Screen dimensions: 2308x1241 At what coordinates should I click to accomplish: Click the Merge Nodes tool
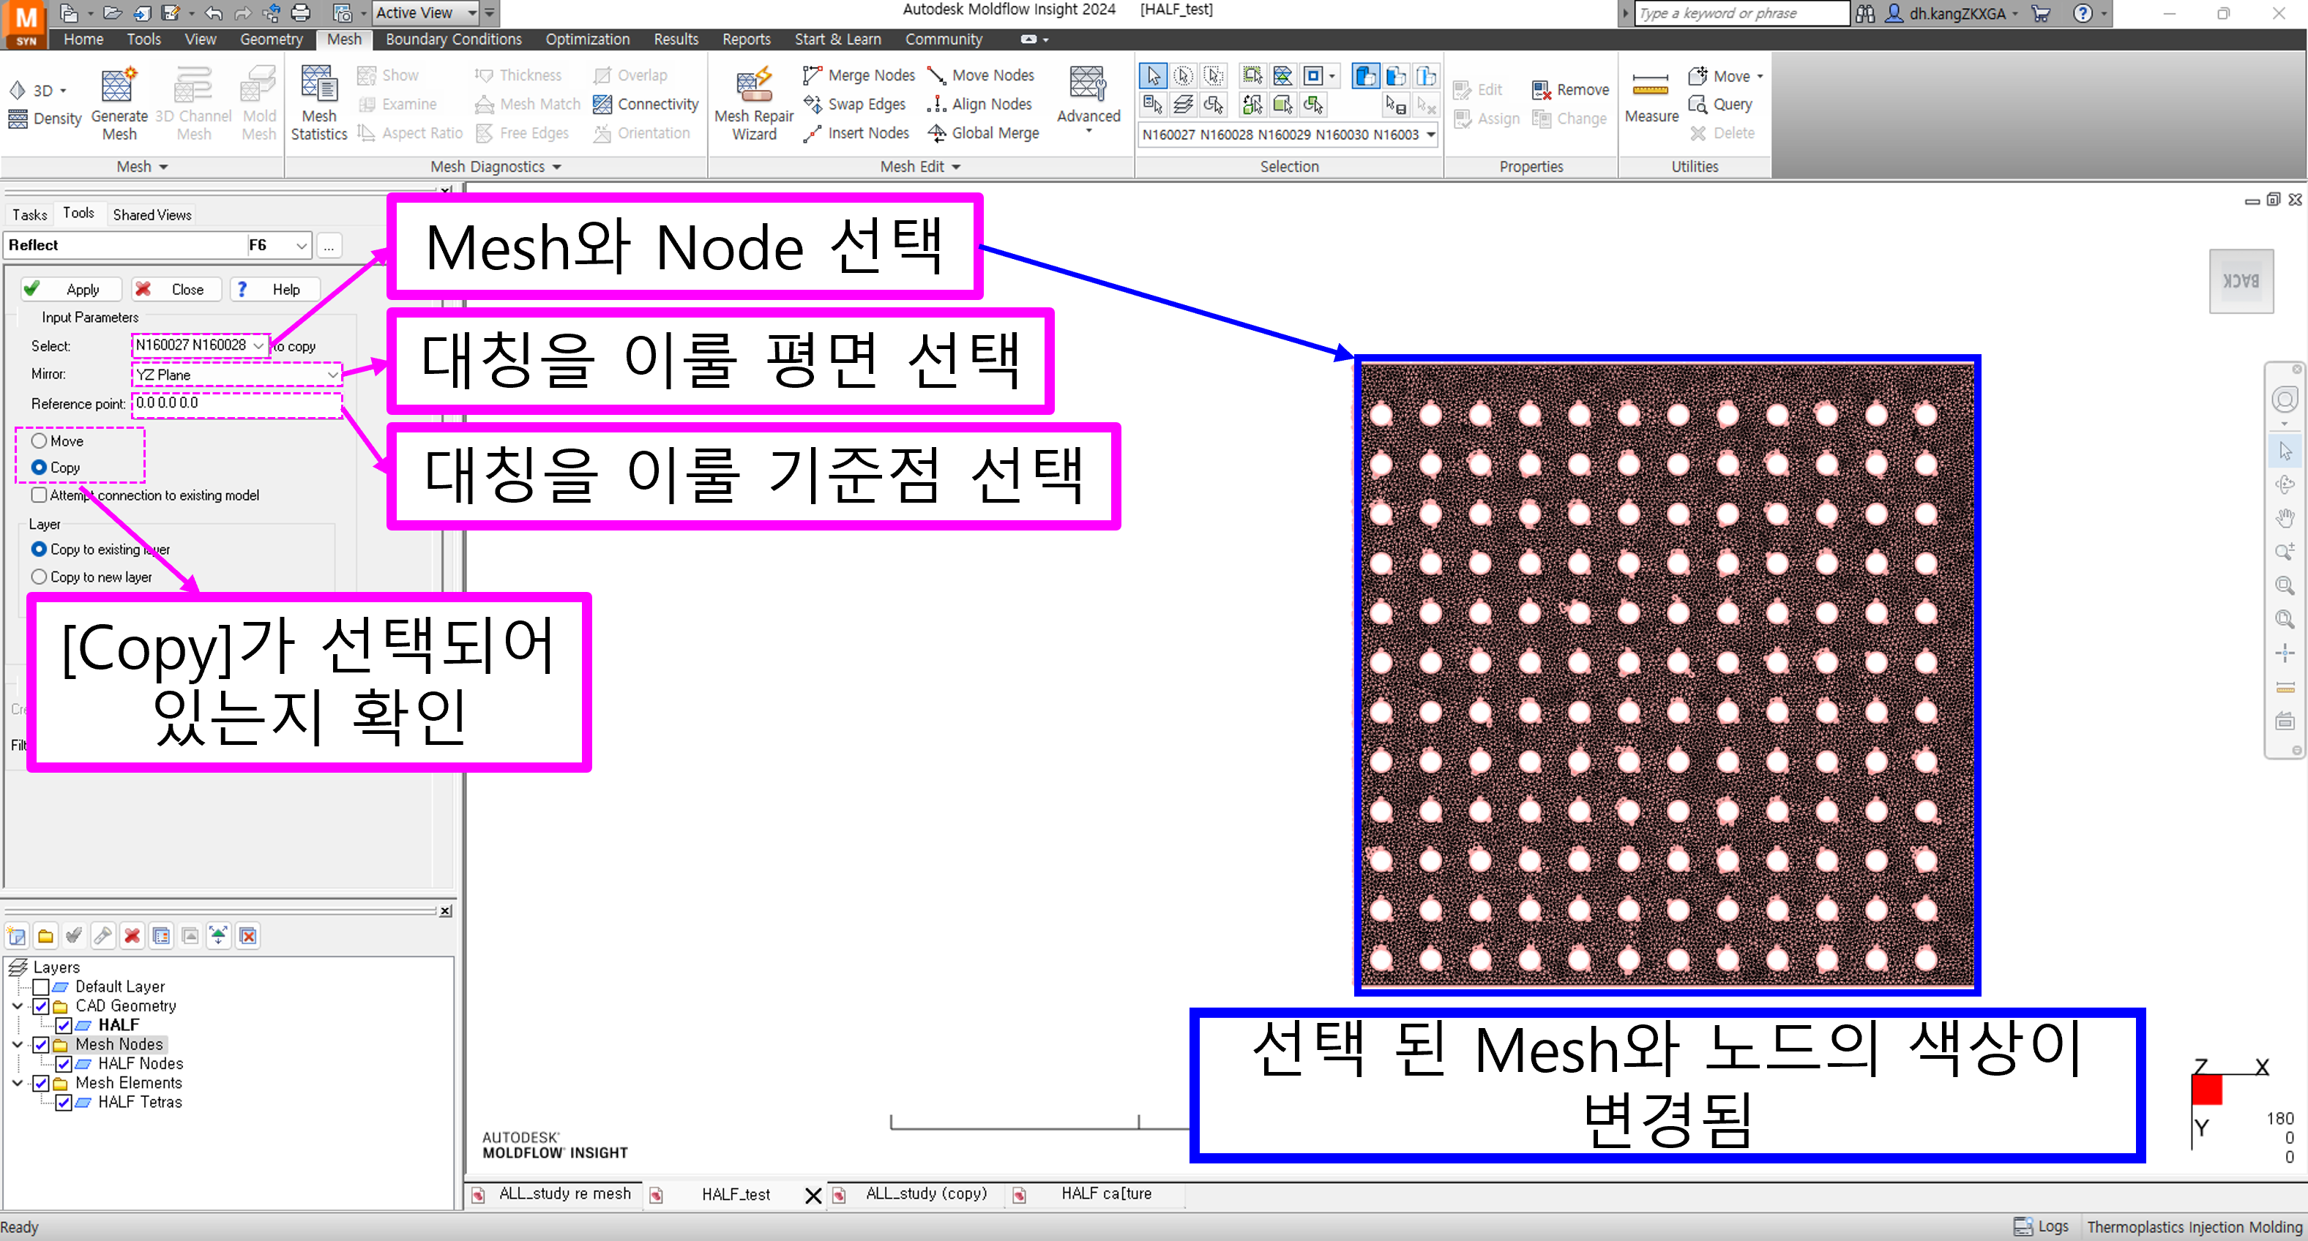pyautogui.click(x=859, y=75)
